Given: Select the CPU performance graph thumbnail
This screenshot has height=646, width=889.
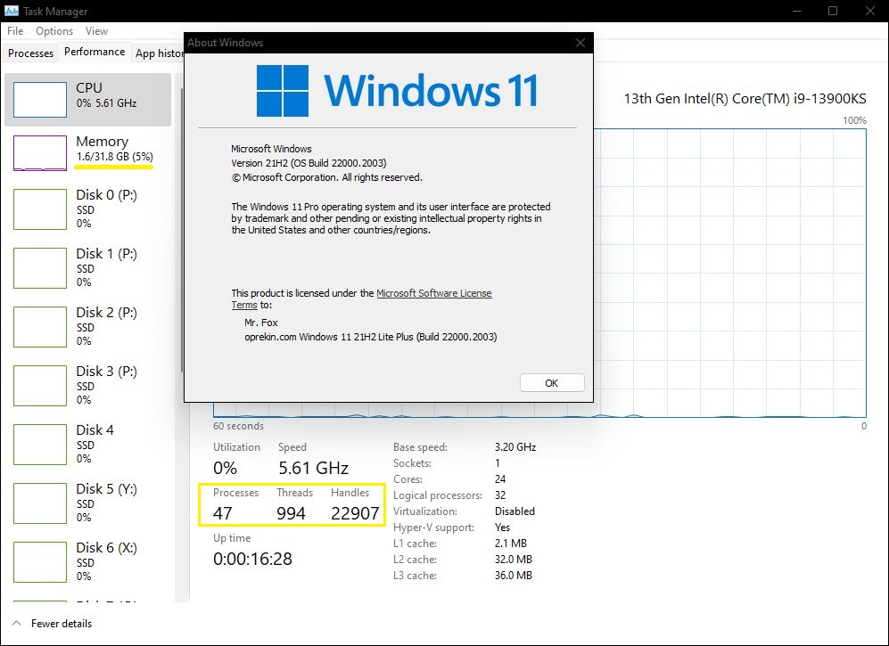Looking at the screenshot, I should coord(40,100).
